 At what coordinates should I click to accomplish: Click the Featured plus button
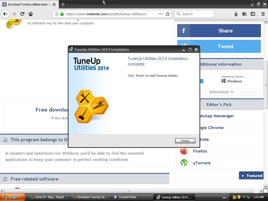tap(251, 176)
